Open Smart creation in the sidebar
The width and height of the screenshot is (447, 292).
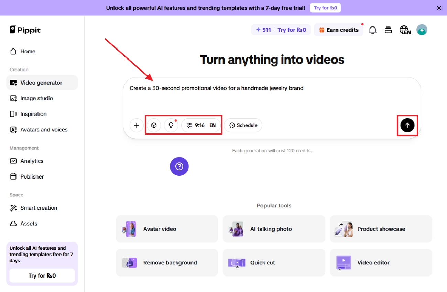(x=42, y=208)
